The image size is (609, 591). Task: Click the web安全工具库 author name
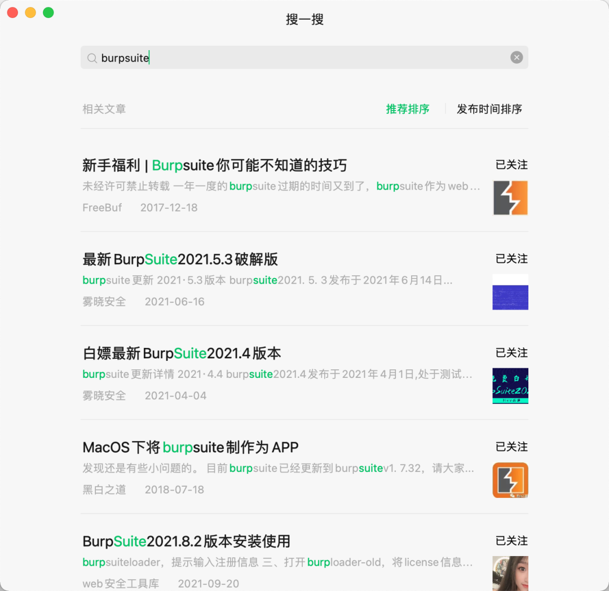tap(121, 584)
